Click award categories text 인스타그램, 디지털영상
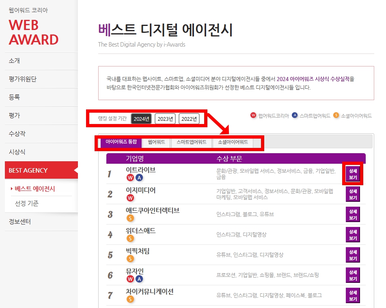This screenshot has height=308, width=386. click(241, 235)
